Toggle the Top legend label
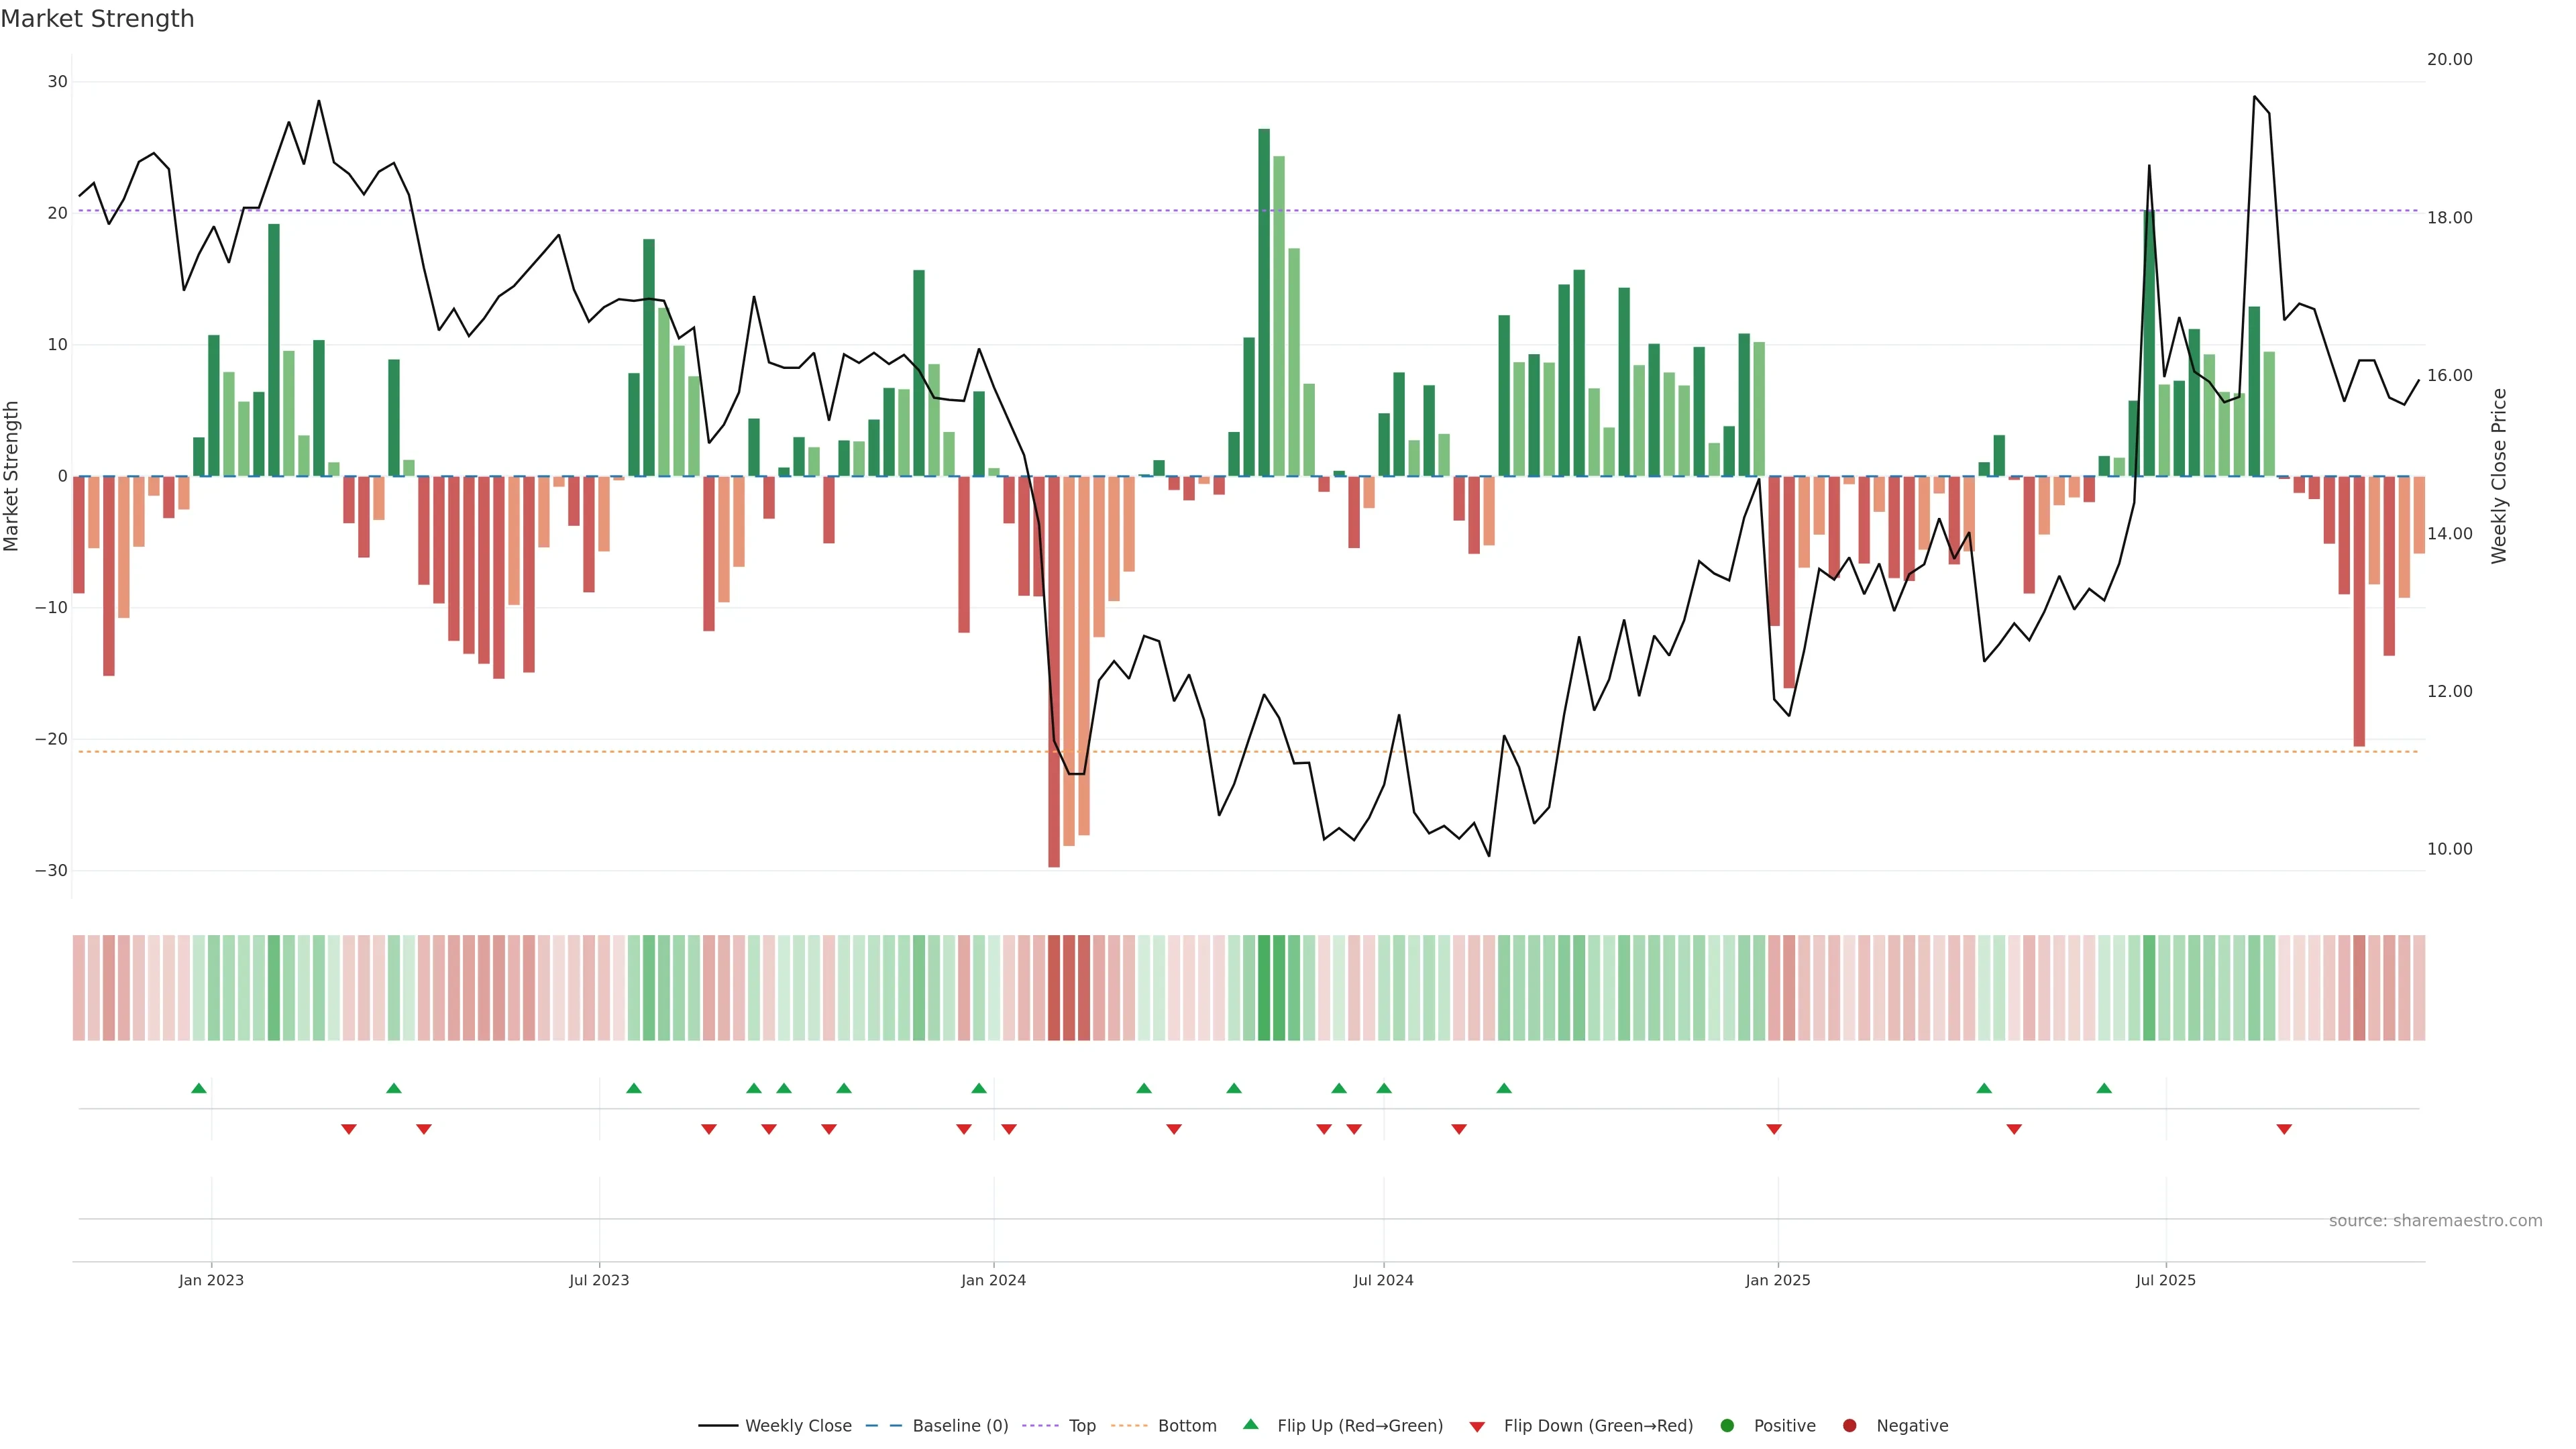Viewport: 2576px width, 1449px height. (x=1082, y=1426)
